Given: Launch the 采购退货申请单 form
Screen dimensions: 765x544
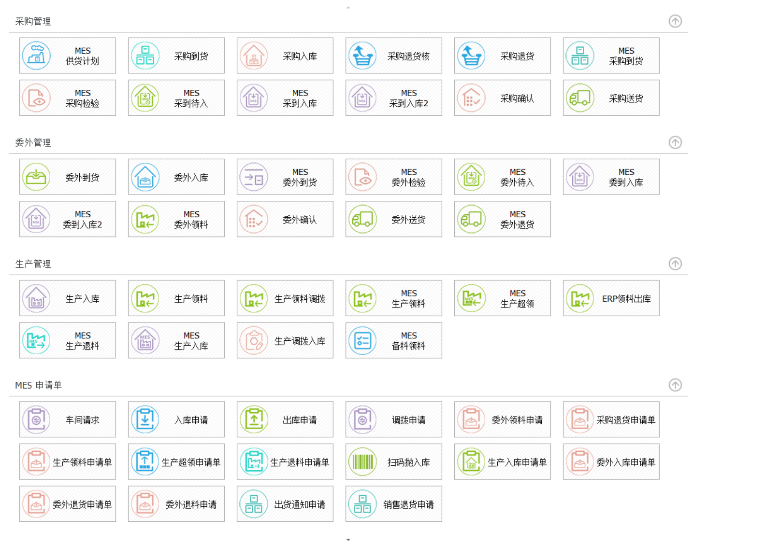Looking at the screenshot, I should point(611,419).
